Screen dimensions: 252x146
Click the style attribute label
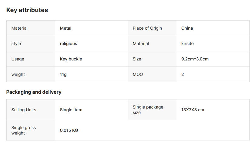click(x=16, y=44)
